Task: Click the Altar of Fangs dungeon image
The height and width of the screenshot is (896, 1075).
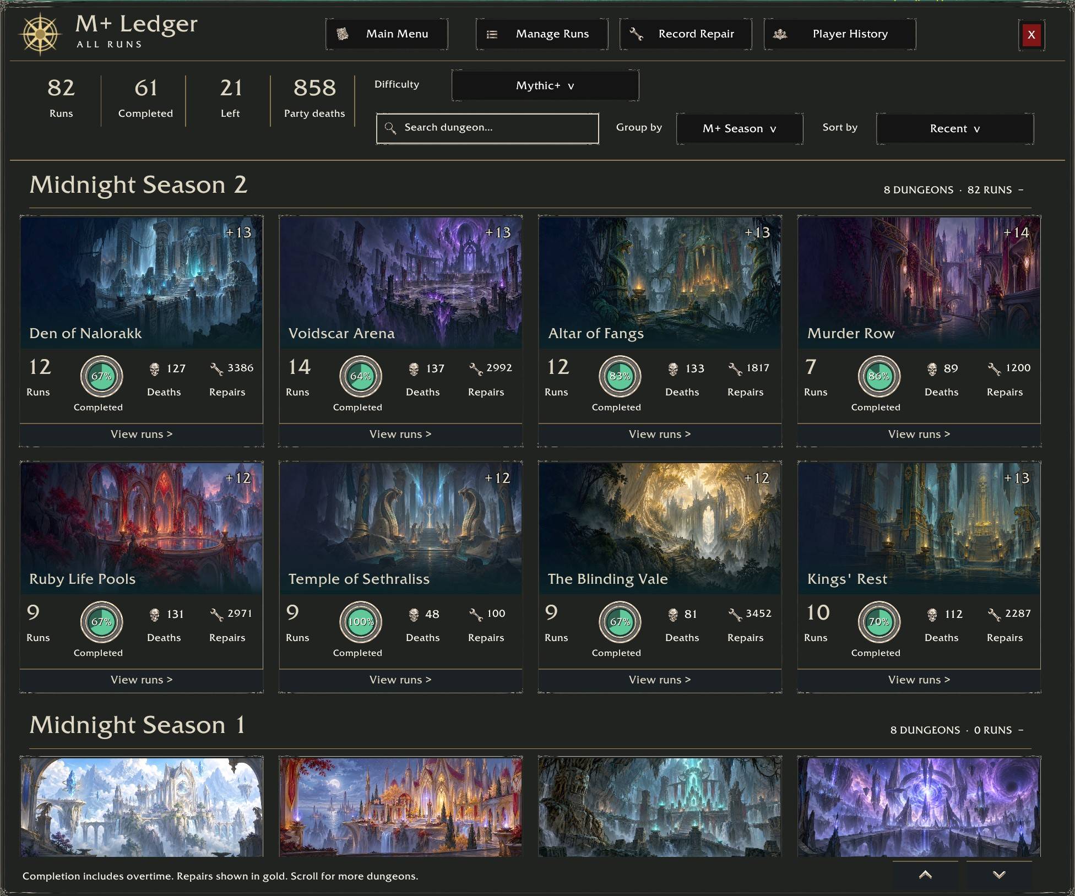Action: pyautogui.click(x=660, y=283)
